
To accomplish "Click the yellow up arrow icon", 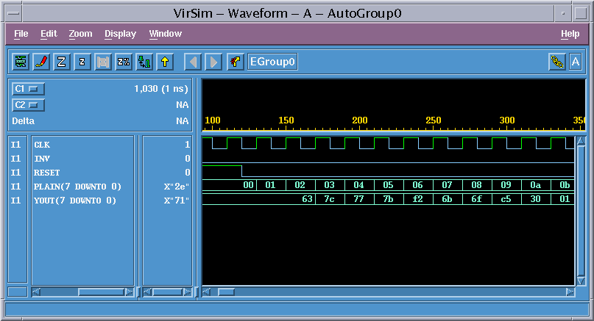I will pyautogui.click(x=165, y=62).
